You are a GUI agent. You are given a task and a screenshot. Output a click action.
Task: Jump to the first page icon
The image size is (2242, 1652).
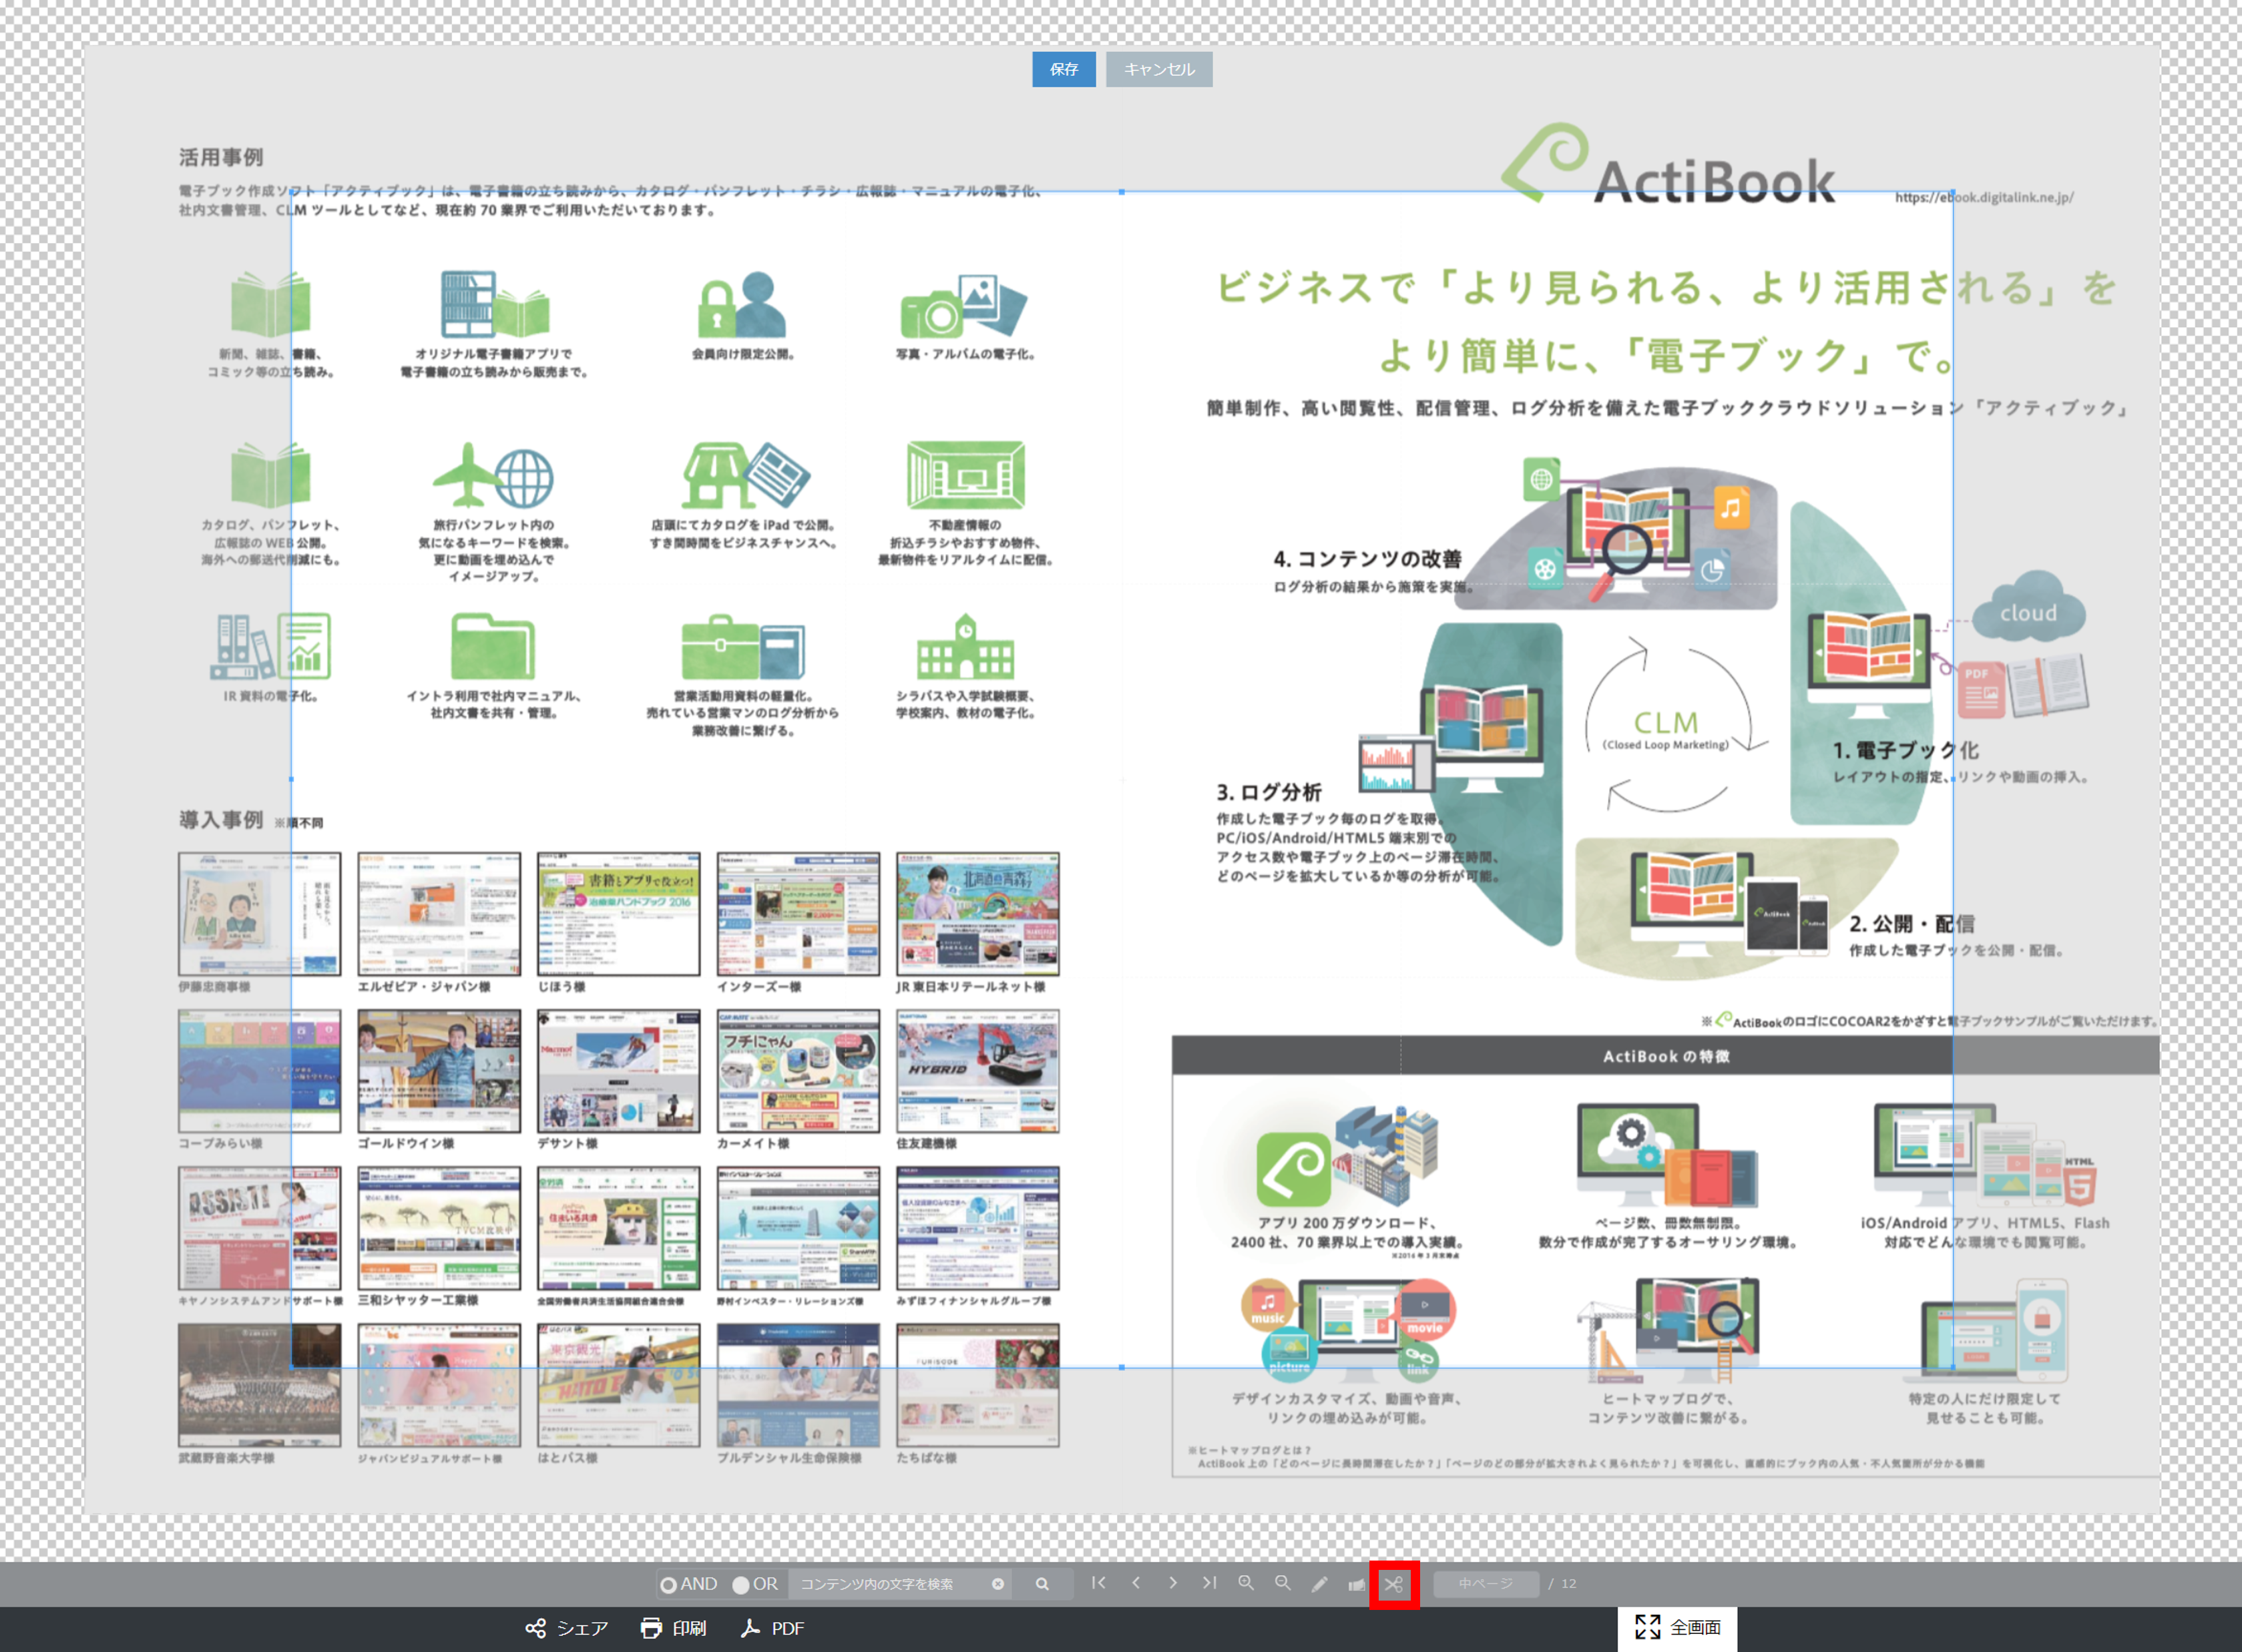pos(1098,1583)
